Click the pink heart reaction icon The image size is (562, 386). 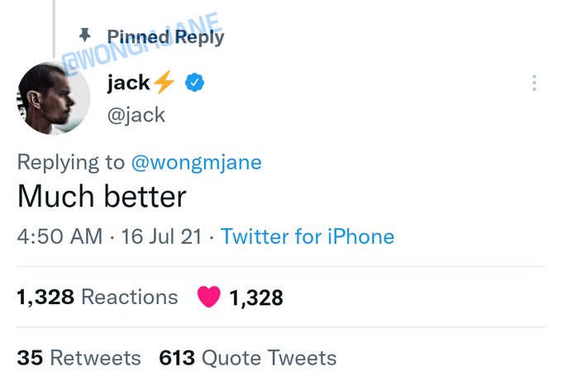tap(208, 298)
